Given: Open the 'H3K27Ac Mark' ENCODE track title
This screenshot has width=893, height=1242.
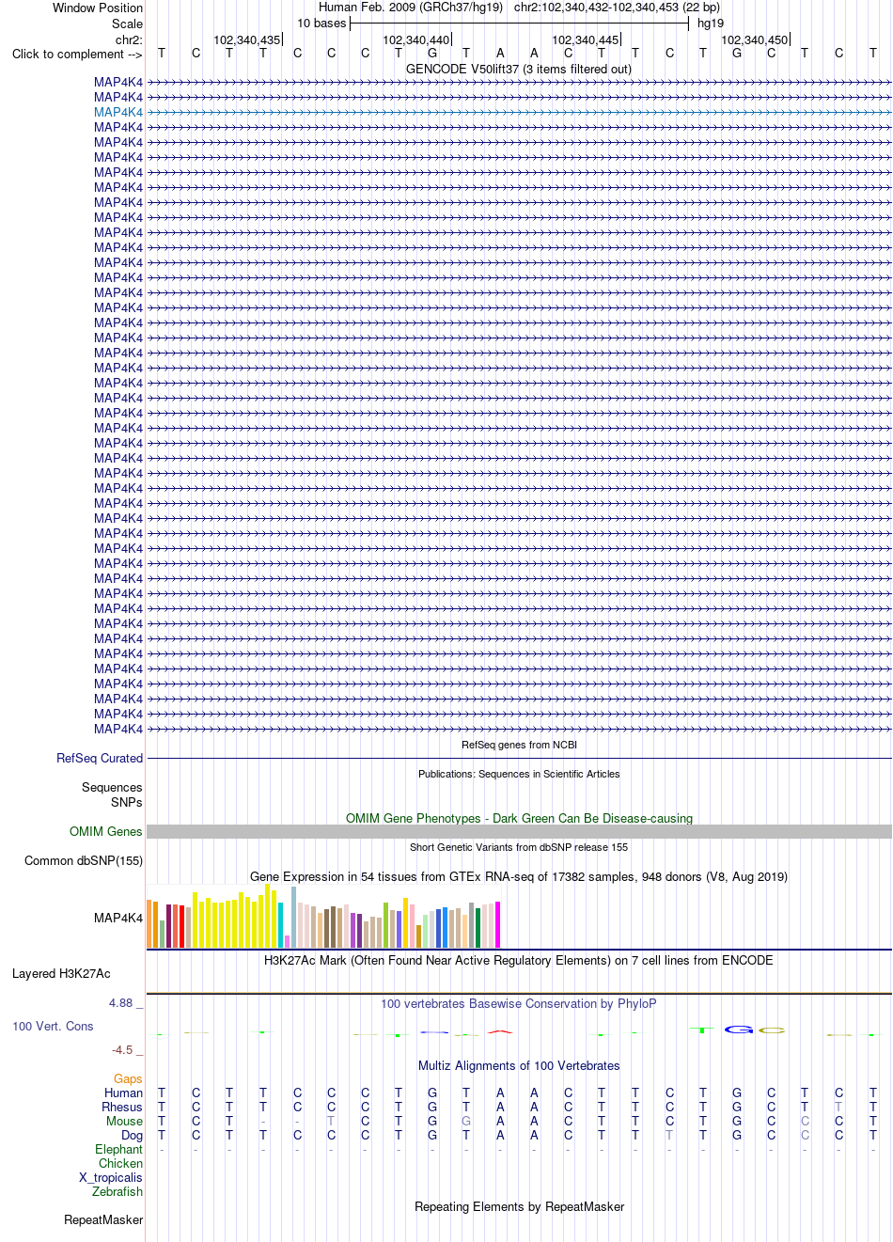Looking at the screenshot, I should [519, 960].
